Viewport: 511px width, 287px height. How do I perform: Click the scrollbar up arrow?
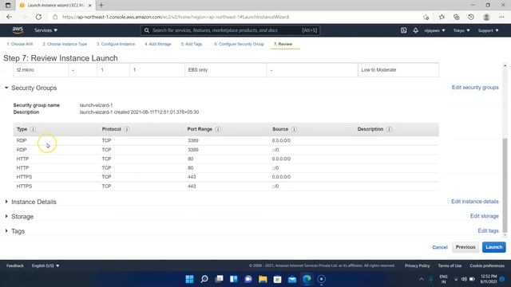tap(505, 65)
